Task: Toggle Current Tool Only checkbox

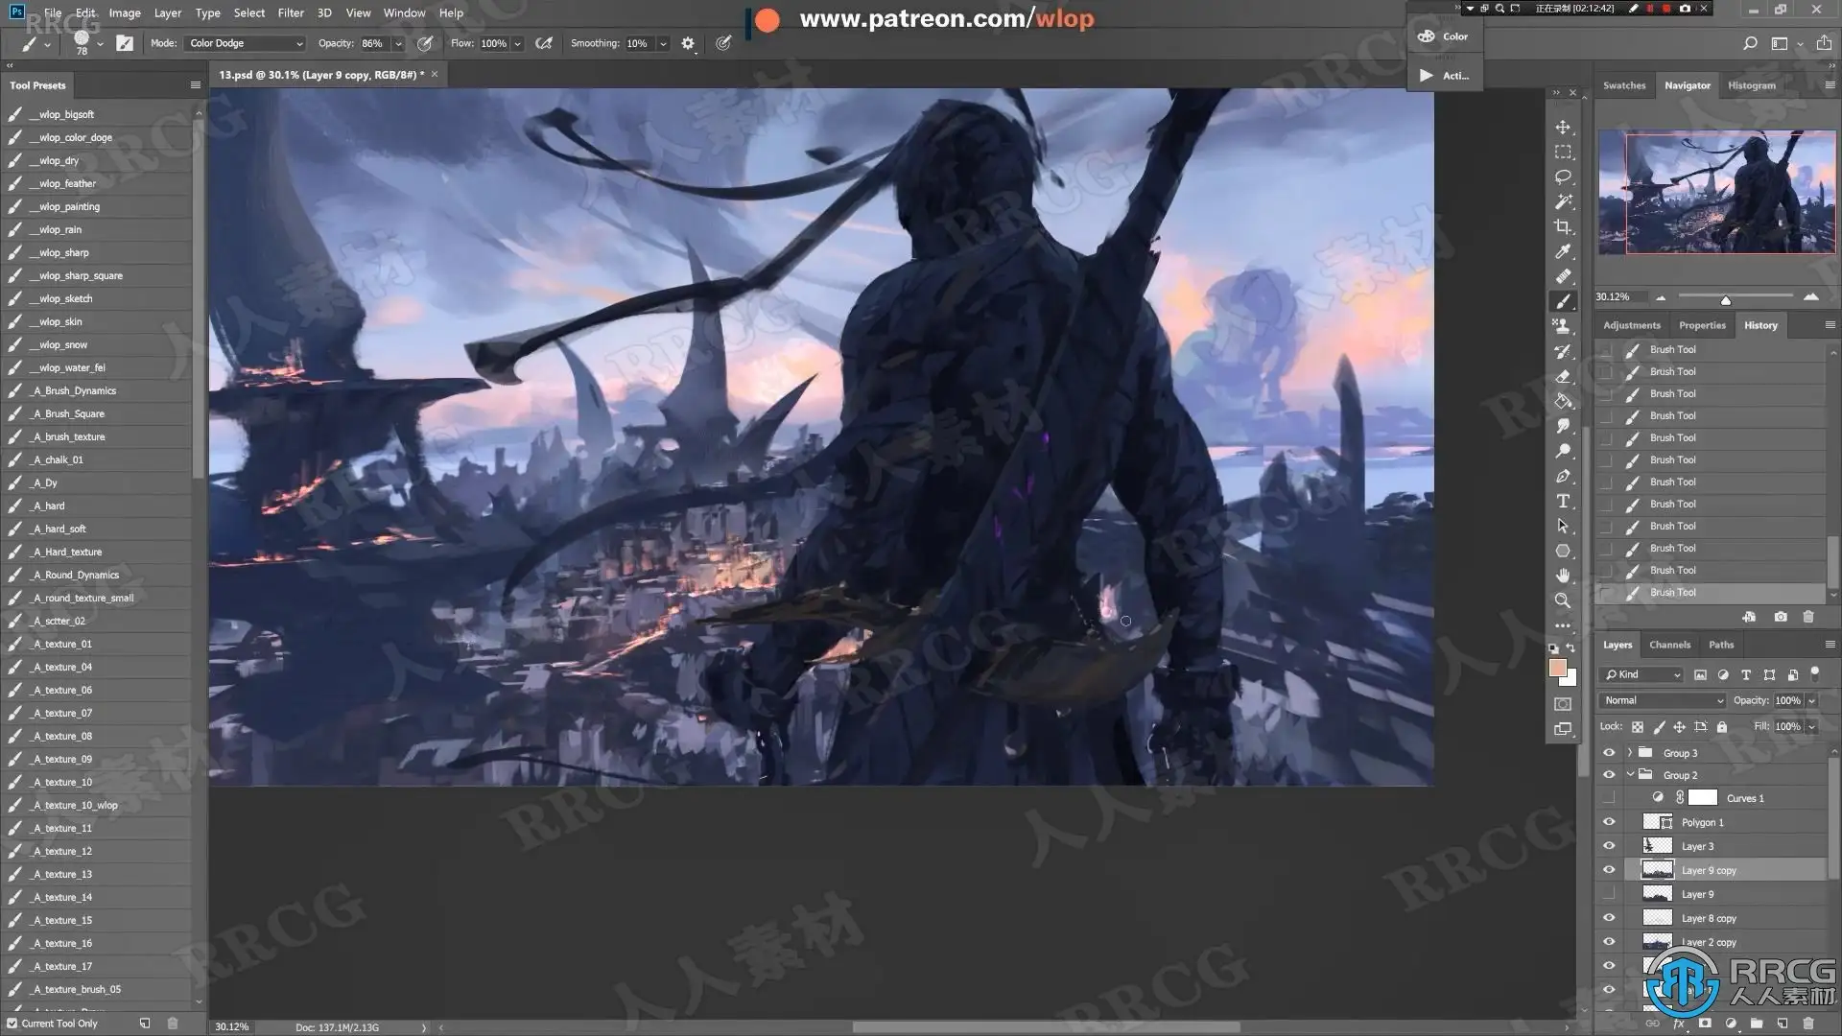Action: (x=12, y=1024)
